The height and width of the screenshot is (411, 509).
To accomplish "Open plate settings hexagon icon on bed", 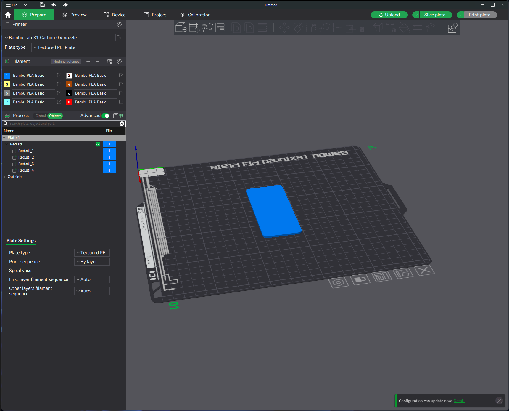I will tap(338, 282).
